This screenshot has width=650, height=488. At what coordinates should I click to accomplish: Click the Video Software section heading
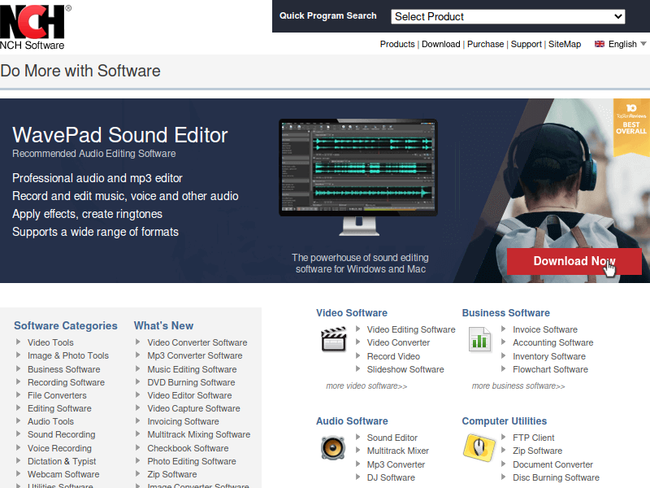coord(352,313)
